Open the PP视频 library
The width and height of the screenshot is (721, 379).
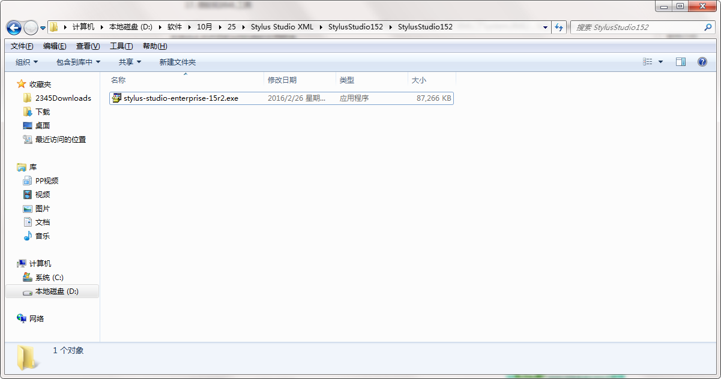tap(47, 181)
